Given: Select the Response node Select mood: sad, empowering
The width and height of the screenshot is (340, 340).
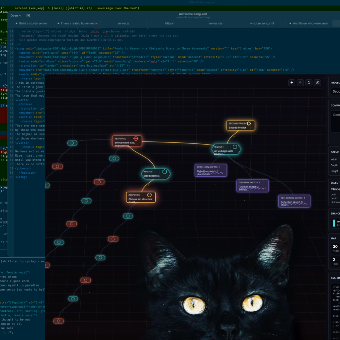Looking at the screenshot, I should [x=127, y=141].
